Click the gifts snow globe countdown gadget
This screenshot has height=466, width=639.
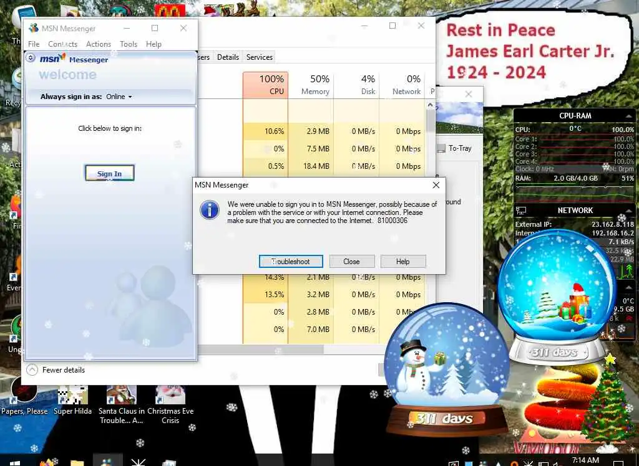coord(557,297)
